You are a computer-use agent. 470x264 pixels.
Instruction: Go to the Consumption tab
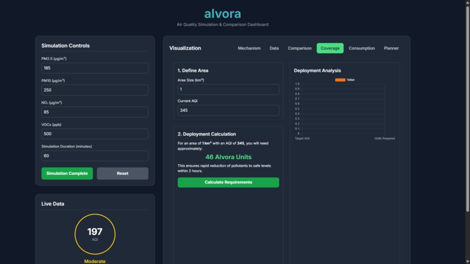[x=362, y=48]
